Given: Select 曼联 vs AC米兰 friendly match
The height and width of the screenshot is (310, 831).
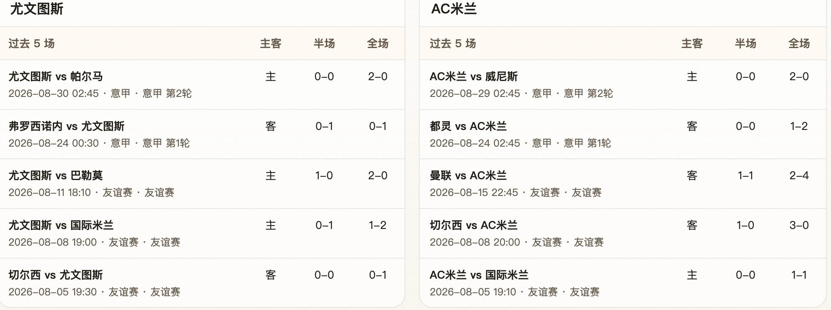Looking at the screenshot, I should (623, 184).
